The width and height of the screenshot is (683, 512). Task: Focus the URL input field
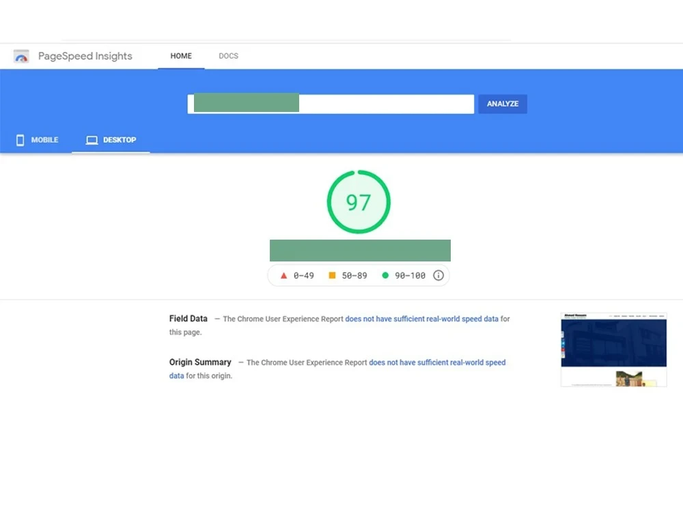(x=331, y=104)
